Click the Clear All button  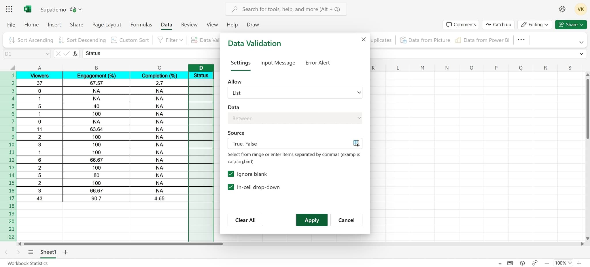[245, 220]
